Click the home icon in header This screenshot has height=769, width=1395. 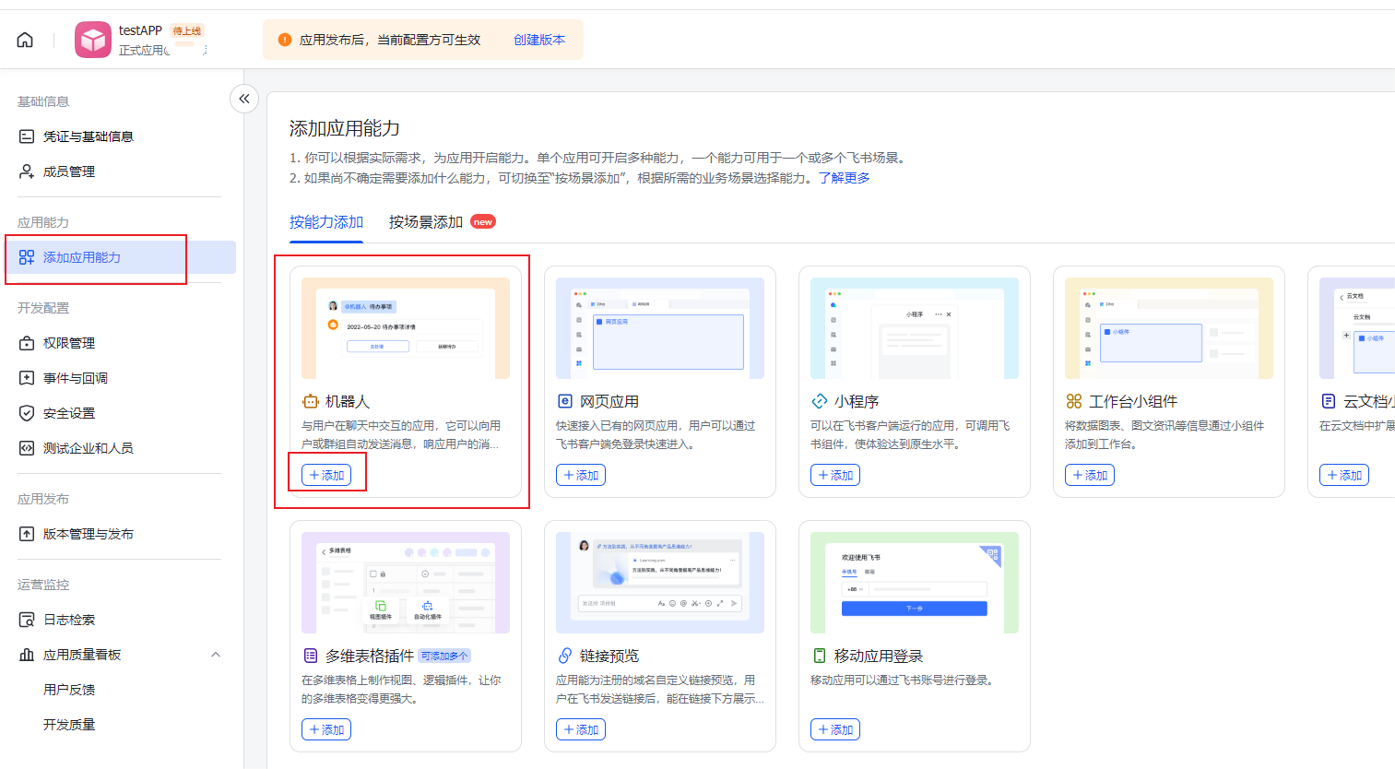pos(25,40)
